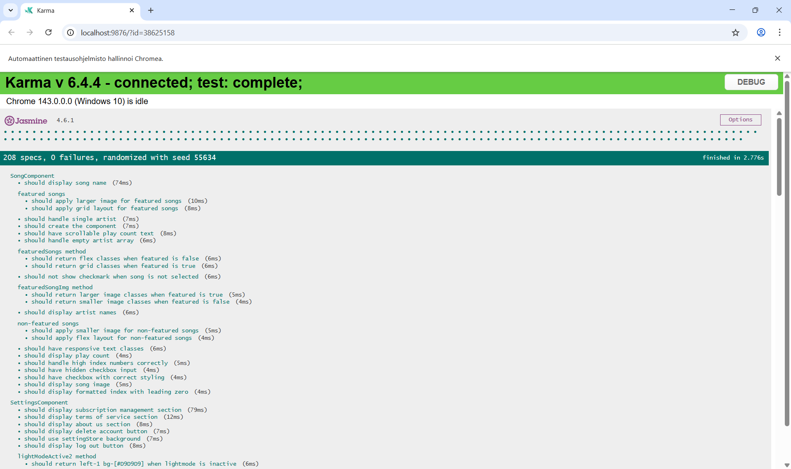The image size is (791, 469).
Task: Open Jasmine Options menu
Action: 740,120
